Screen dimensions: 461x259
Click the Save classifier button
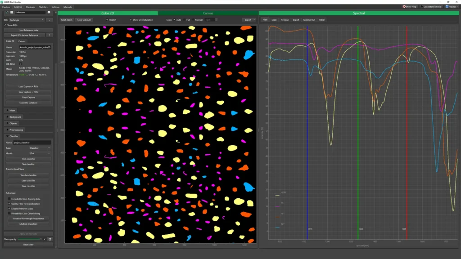28,186
